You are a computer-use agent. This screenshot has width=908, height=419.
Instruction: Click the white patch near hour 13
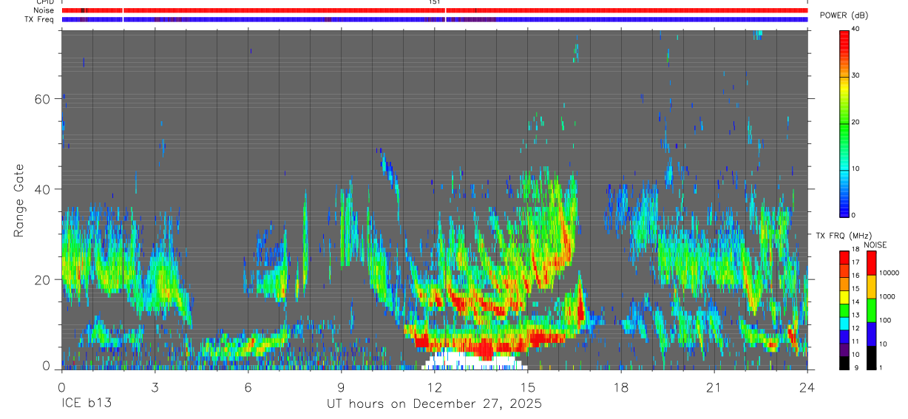point(475,361)
